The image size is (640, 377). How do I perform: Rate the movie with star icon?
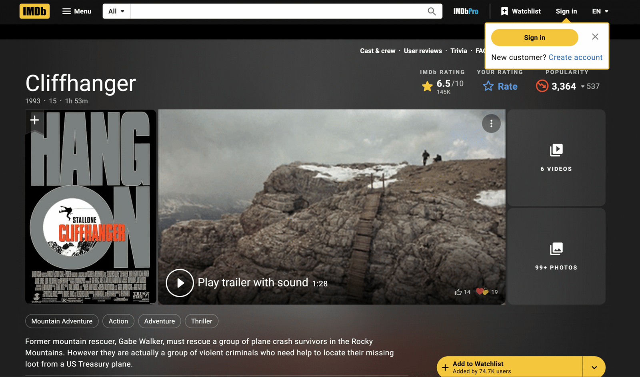[x=500, y=86]
